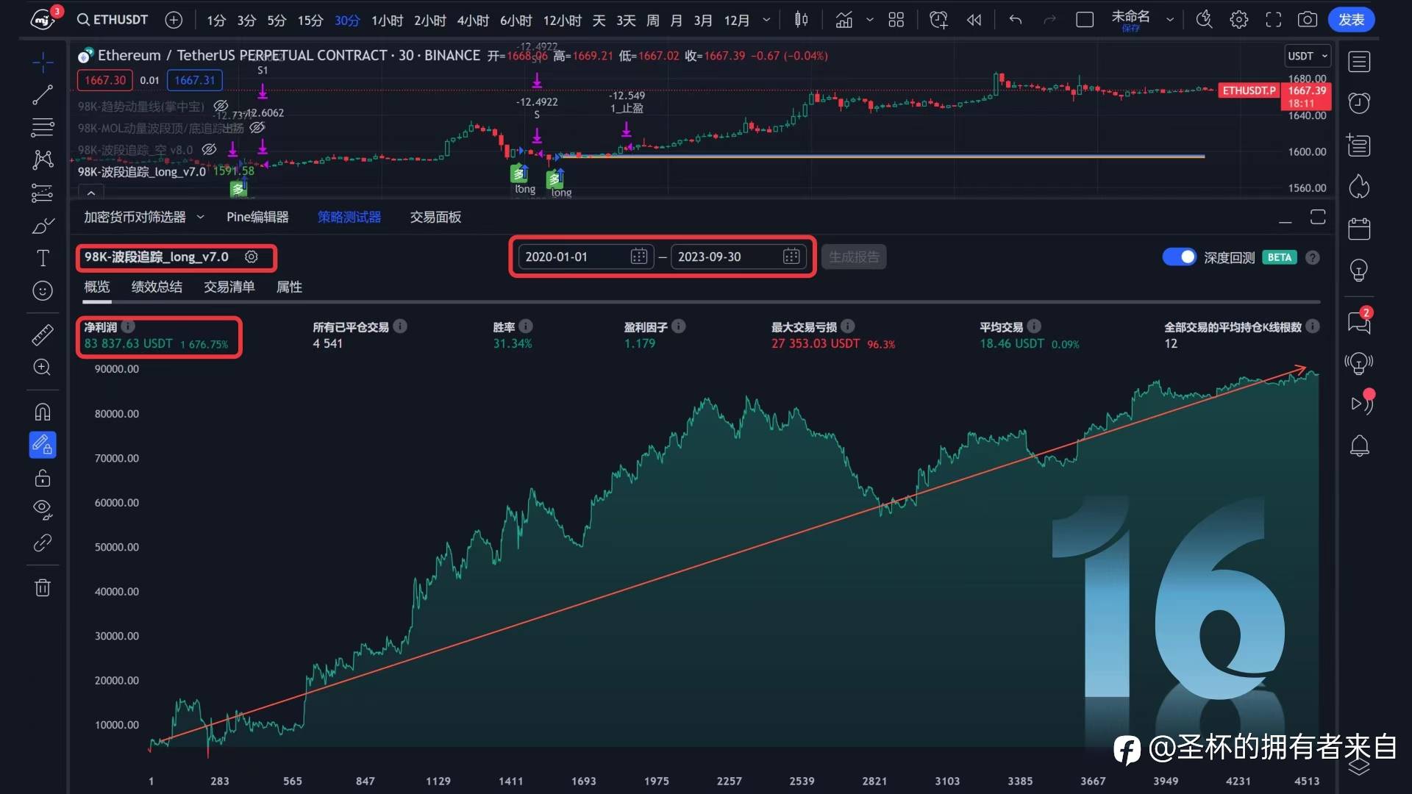Toggle visibility of 98K-趋势动量线 indicator

(x=221, y=107)
